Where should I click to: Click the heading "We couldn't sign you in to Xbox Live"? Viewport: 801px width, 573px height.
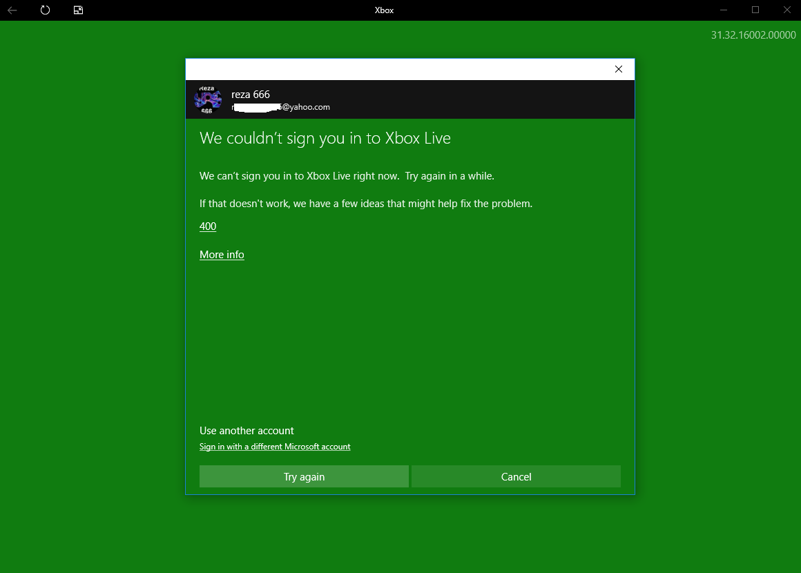pyautogui.click(x=325, y=138)
